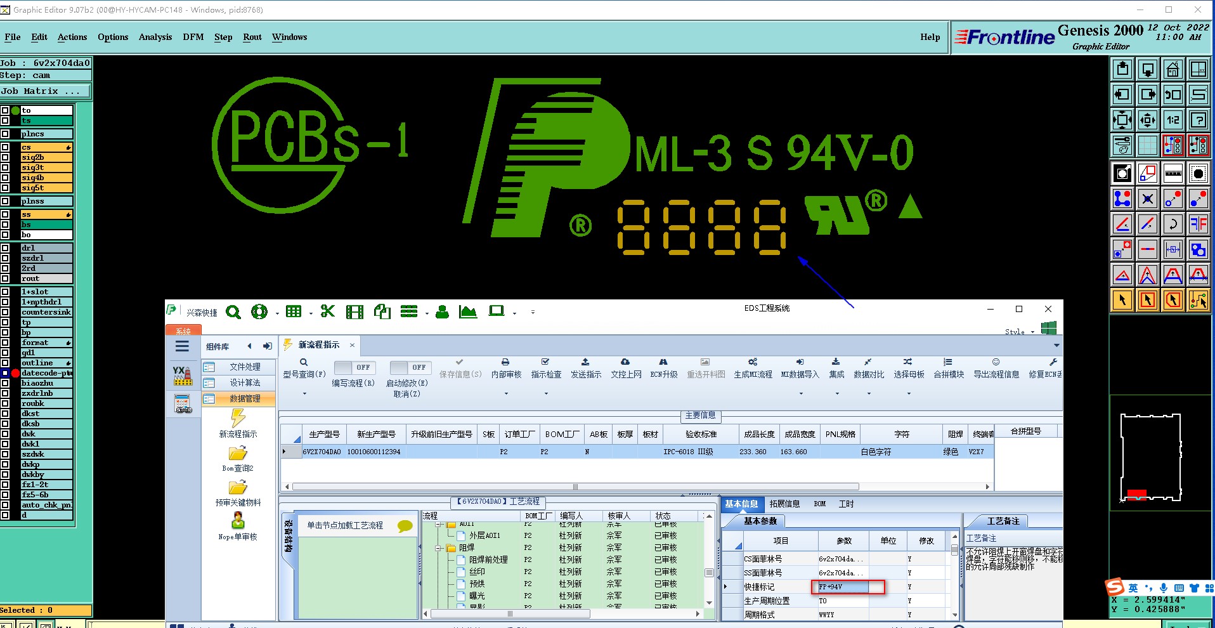The height and width of the screenshot is (628, 1215).
Task: Open the Actions menu
Action: (72, 37)
